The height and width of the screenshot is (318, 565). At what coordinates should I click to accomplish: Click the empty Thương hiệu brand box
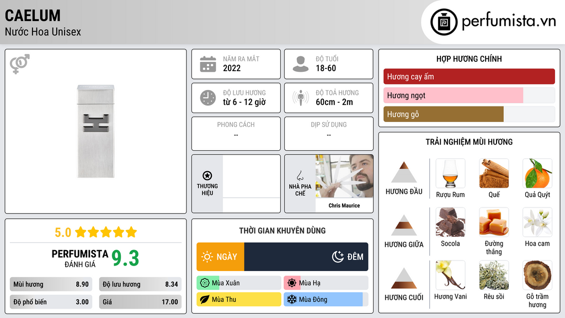pyautogui.click(x=252, y=183)
